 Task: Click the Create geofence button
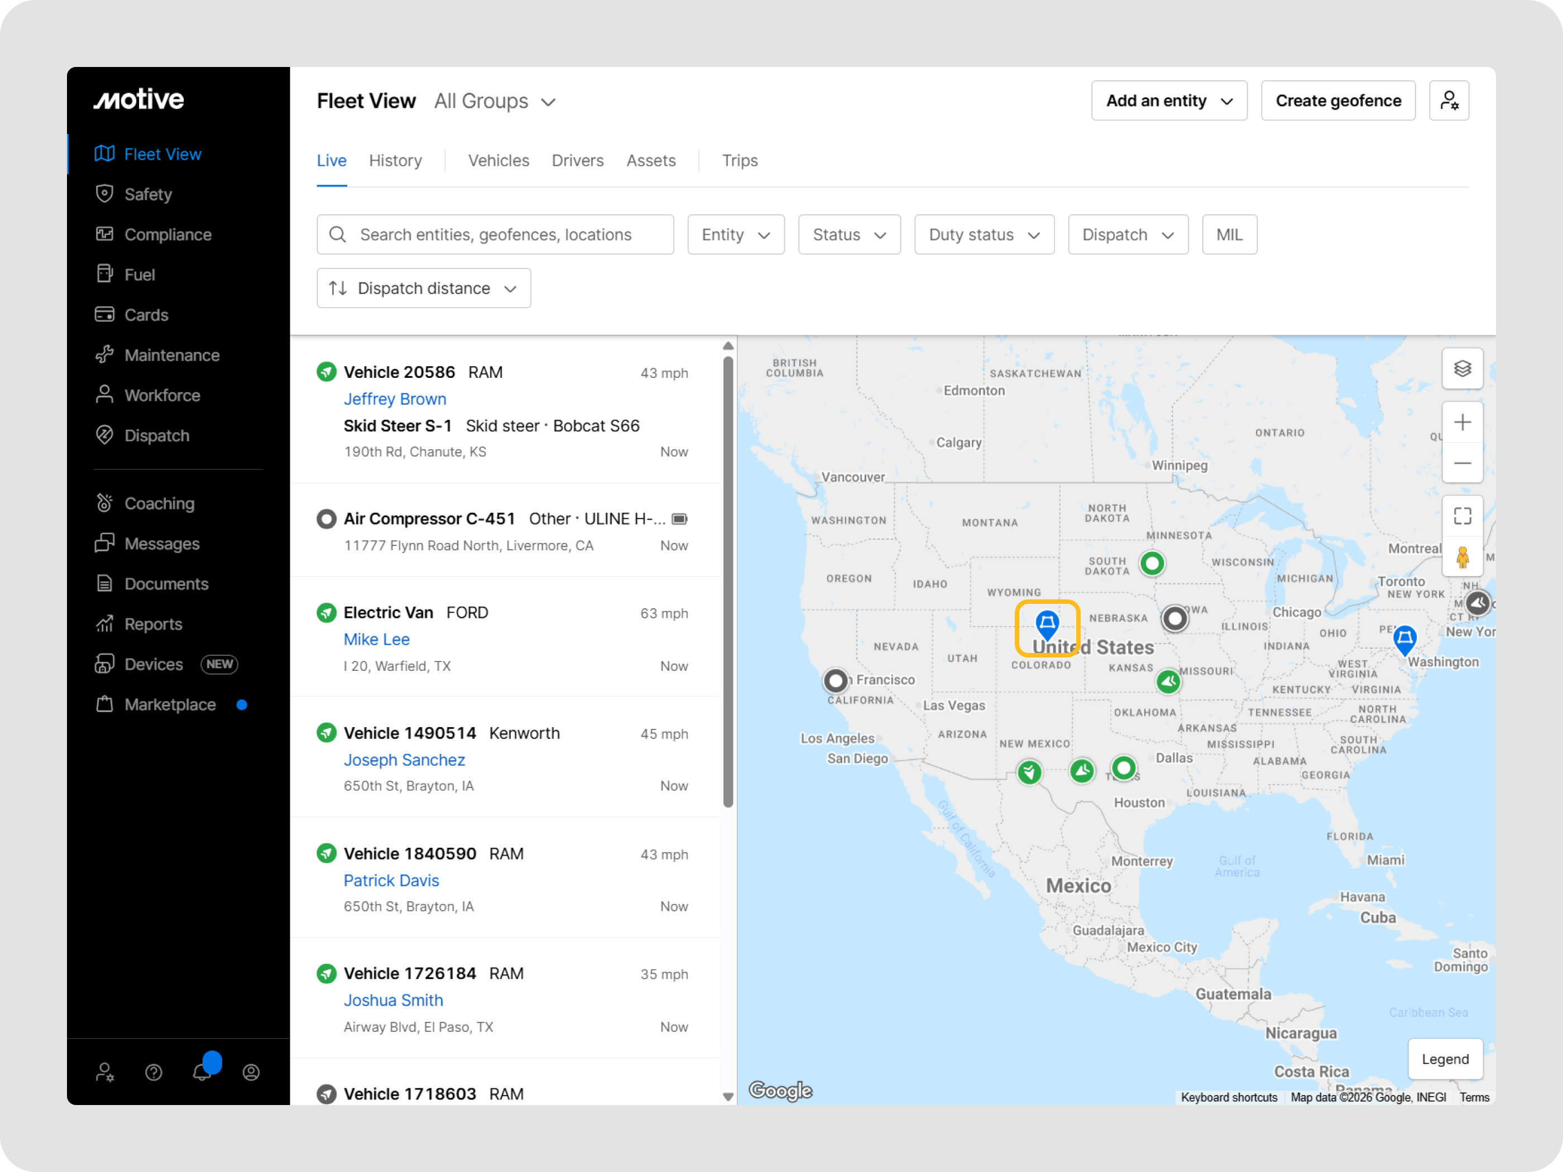[x=1337, y=101]
